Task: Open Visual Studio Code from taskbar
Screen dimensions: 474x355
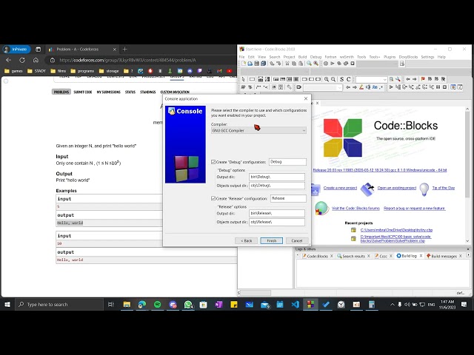Action: coord(295,304)
